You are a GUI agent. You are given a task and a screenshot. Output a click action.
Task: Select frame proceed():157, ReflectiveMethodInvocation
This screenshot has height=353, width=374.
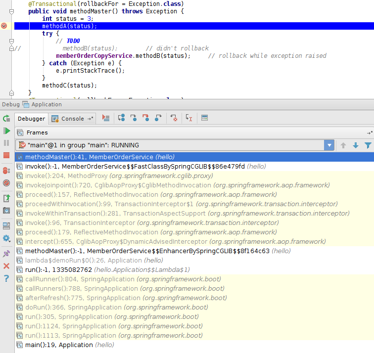coord(194,195)
